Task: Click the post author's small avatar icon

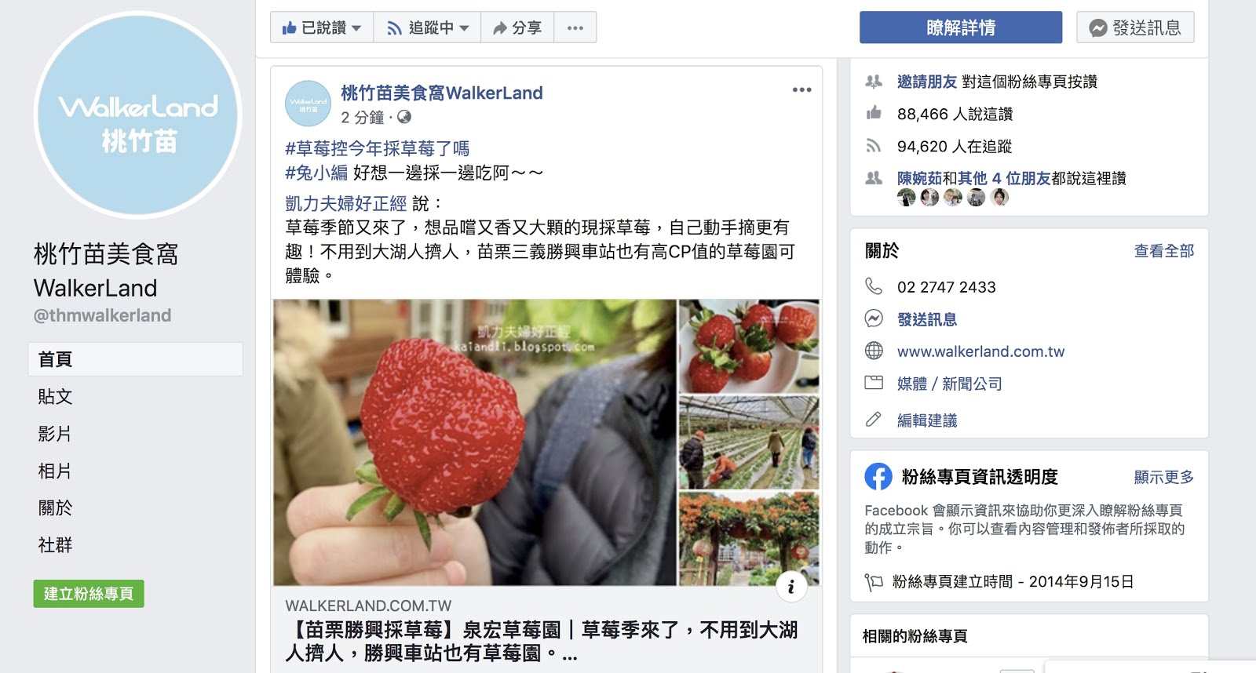Action: point(308,104)
